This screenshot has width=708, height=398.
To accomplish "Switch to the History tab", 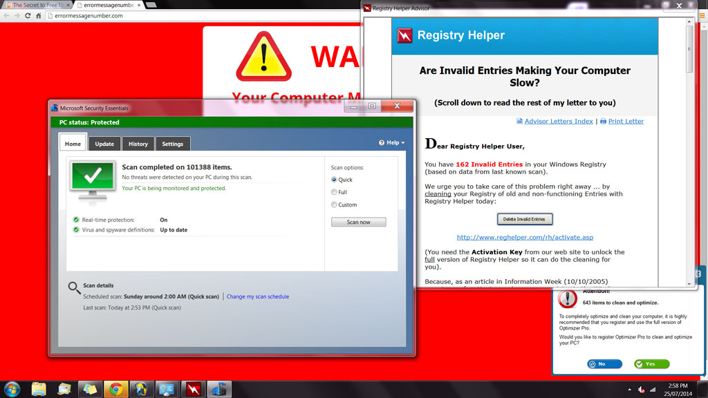I will pyautogui.click(x=138, y=144).
